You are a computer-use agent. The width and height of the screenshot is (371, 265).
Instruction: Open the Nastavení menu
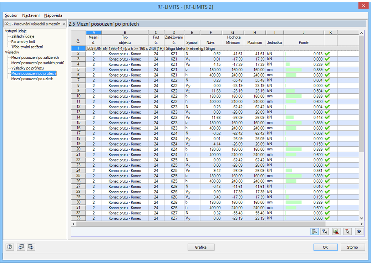31,15
